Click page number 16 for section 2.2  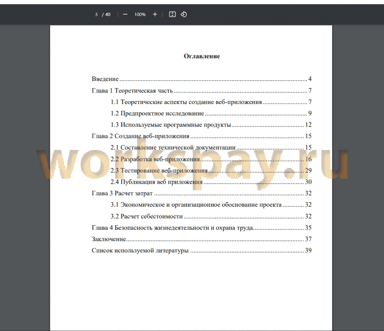[308, 159]
